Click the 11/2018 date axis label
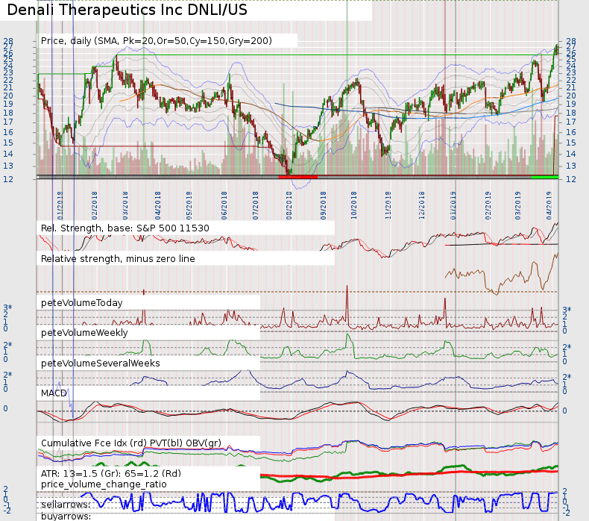Viewport: 589px width, 521px height. click(388, 206)
